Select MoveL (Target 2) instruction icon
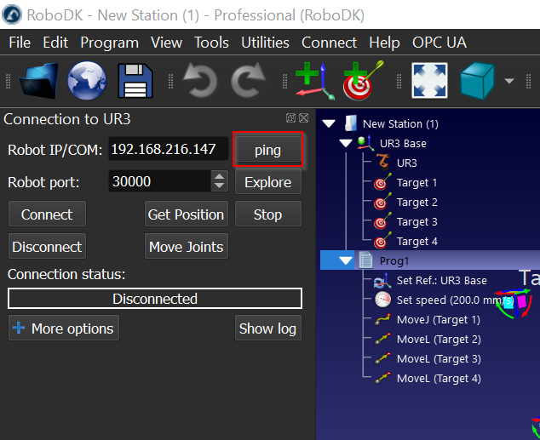The width and height of the screenshot is (540, 440). (382, 340)
